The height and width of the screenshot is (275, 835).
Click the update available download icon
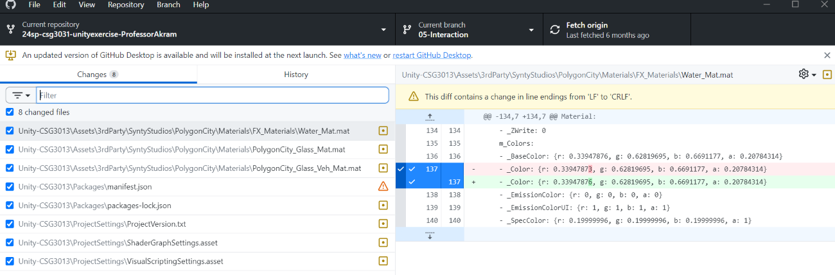11,55
